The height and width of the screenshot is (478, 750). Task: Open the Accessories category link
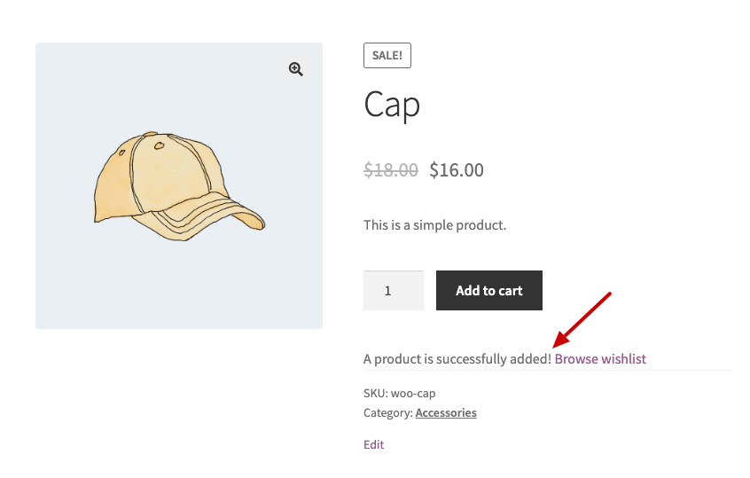coord(446,412)
